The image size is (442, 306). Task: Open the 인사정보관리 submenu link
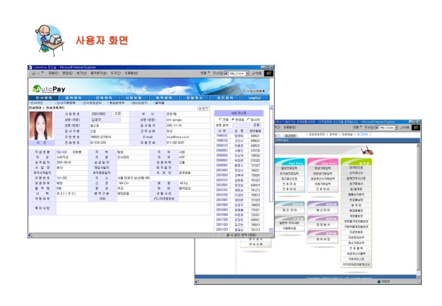coord(92,103)
